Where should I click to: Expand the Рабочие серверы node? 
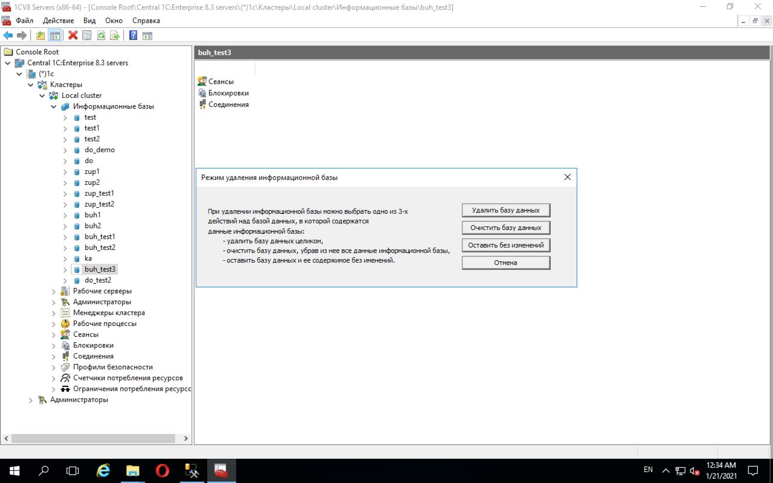(x=54, y=291)
